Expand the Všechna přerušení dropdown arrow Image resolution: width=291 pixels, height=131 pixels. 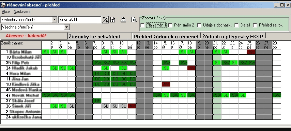tap(67, 27)
